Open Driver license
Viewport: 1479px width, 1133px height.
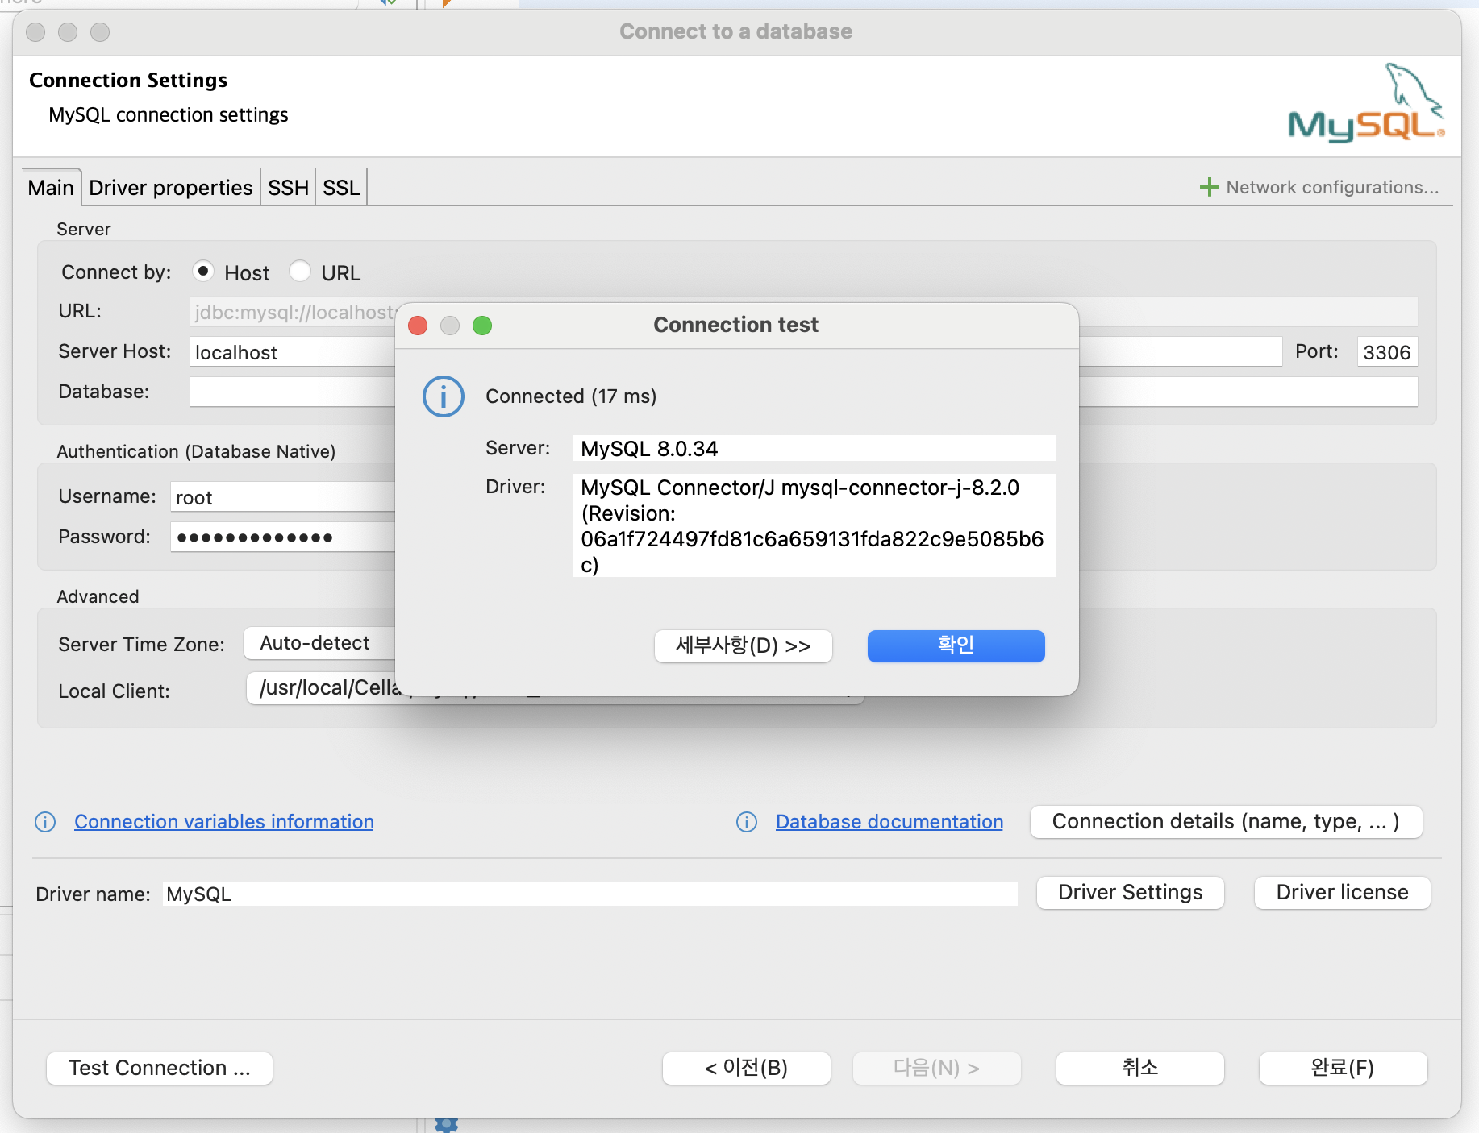pos(1343,893)
